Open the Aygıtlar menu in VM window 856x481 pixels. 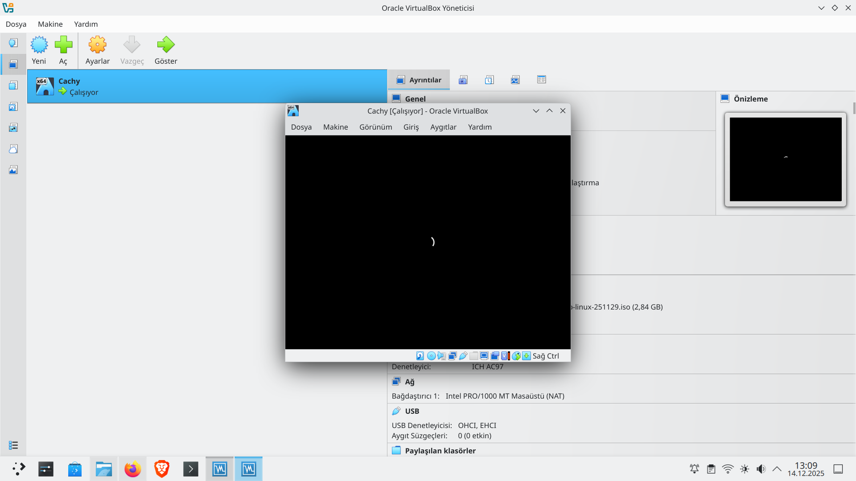[x=443, y=127]
